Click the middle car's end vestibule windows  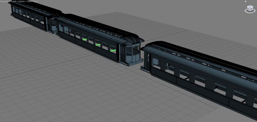(132, 50)
